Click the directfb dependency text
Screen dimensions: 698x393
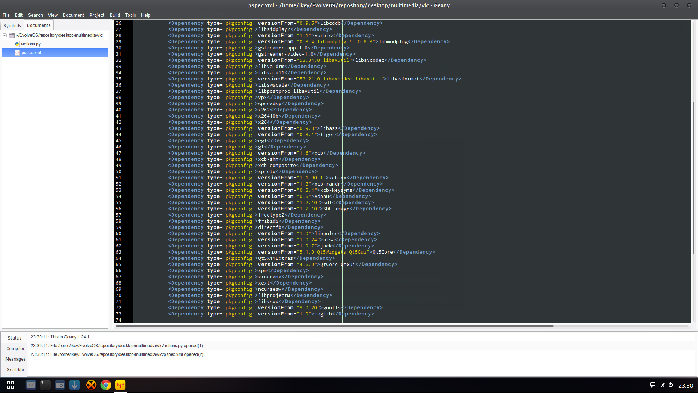click(x=270, y=227)
